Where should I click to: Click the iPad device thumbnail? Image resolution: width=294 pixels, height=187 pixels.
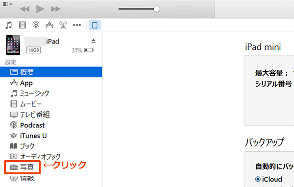pyautogui.click(x=13, y=45)
